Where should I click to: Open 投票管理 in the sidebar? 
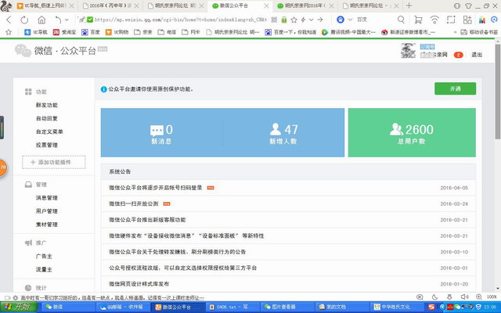47,146
